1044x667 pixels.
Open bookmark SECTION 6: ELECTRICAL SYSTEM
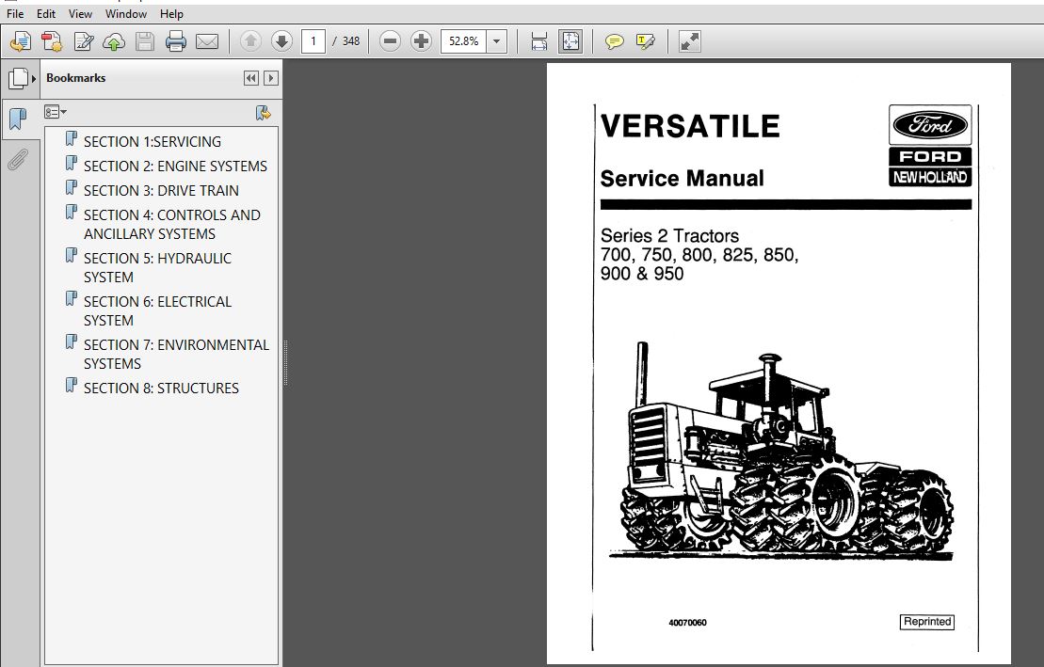pos(158,310)
